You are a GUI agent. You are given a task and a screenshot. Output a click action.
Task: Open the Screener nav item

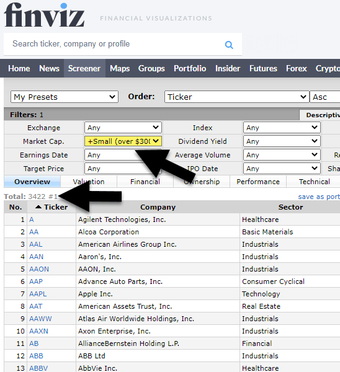84,68
